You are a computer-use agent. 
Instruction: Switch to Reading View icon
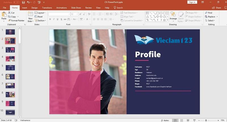(188, 120)
